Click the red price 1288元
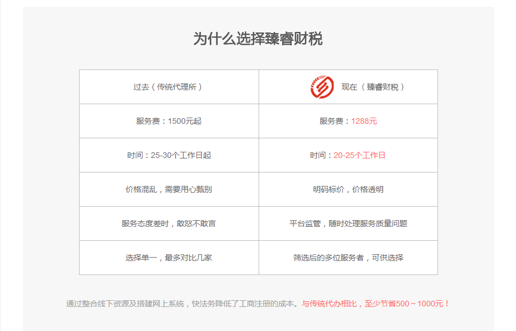The height and width of the screenshot is (331, 516). click(364, 122)
